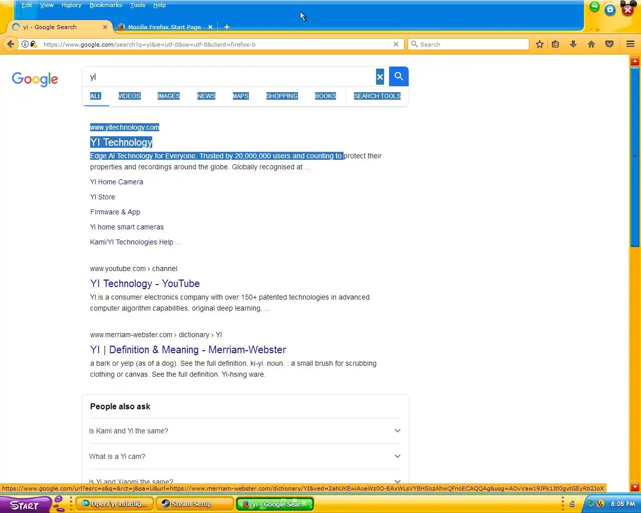641x513 pixels.
Task: Switch to NEWS results
Action: click(206, 96)
